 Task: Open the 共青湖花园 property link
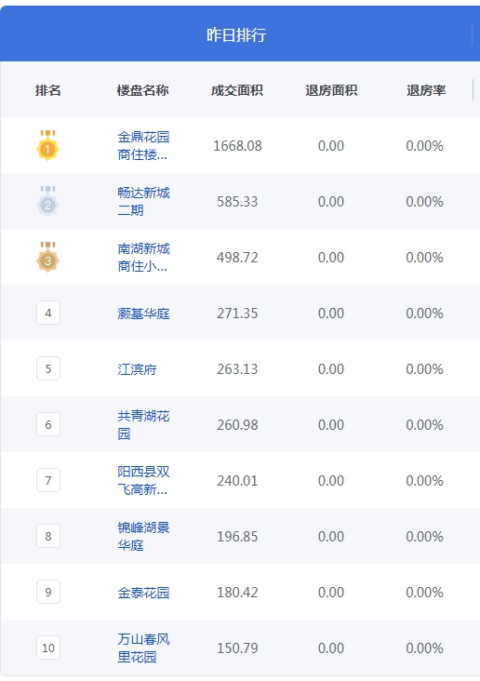(x=143, y=424)
